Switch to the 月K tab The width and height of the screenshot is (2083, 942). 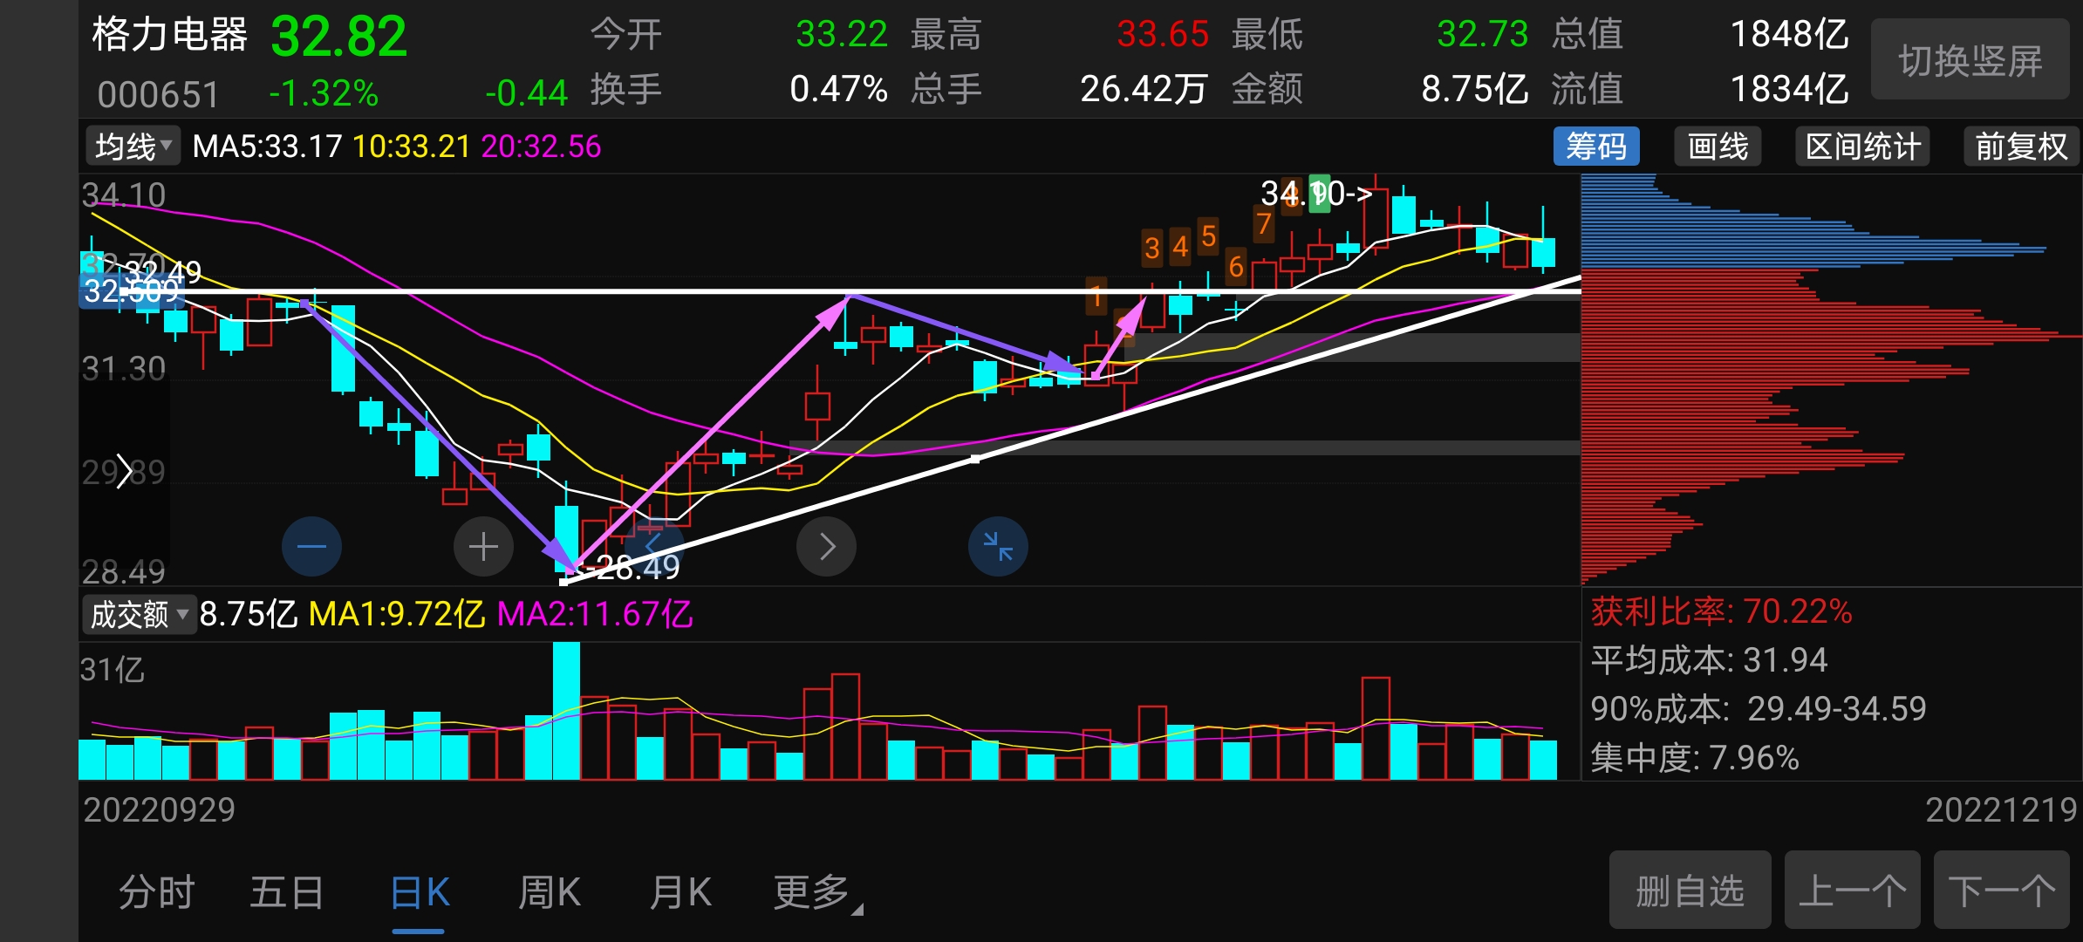coord(680,892)
